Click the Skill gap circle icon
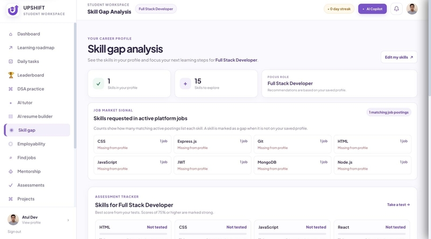 tap(12, 130)
